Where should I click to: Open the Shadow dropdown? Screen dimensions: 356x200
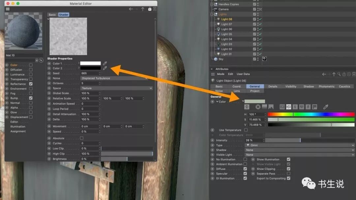tap(300, 150)
